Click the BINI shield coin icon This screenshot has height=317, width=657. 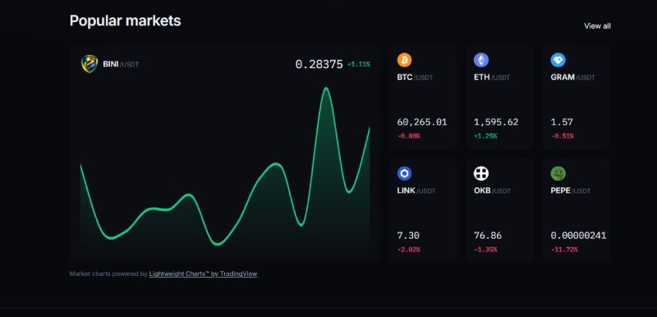point(90,64)
